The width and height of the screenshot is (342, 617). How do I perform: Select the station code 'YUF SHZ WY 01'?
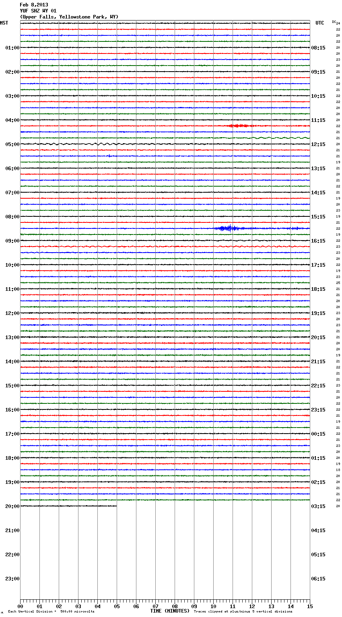click(38, 11)
